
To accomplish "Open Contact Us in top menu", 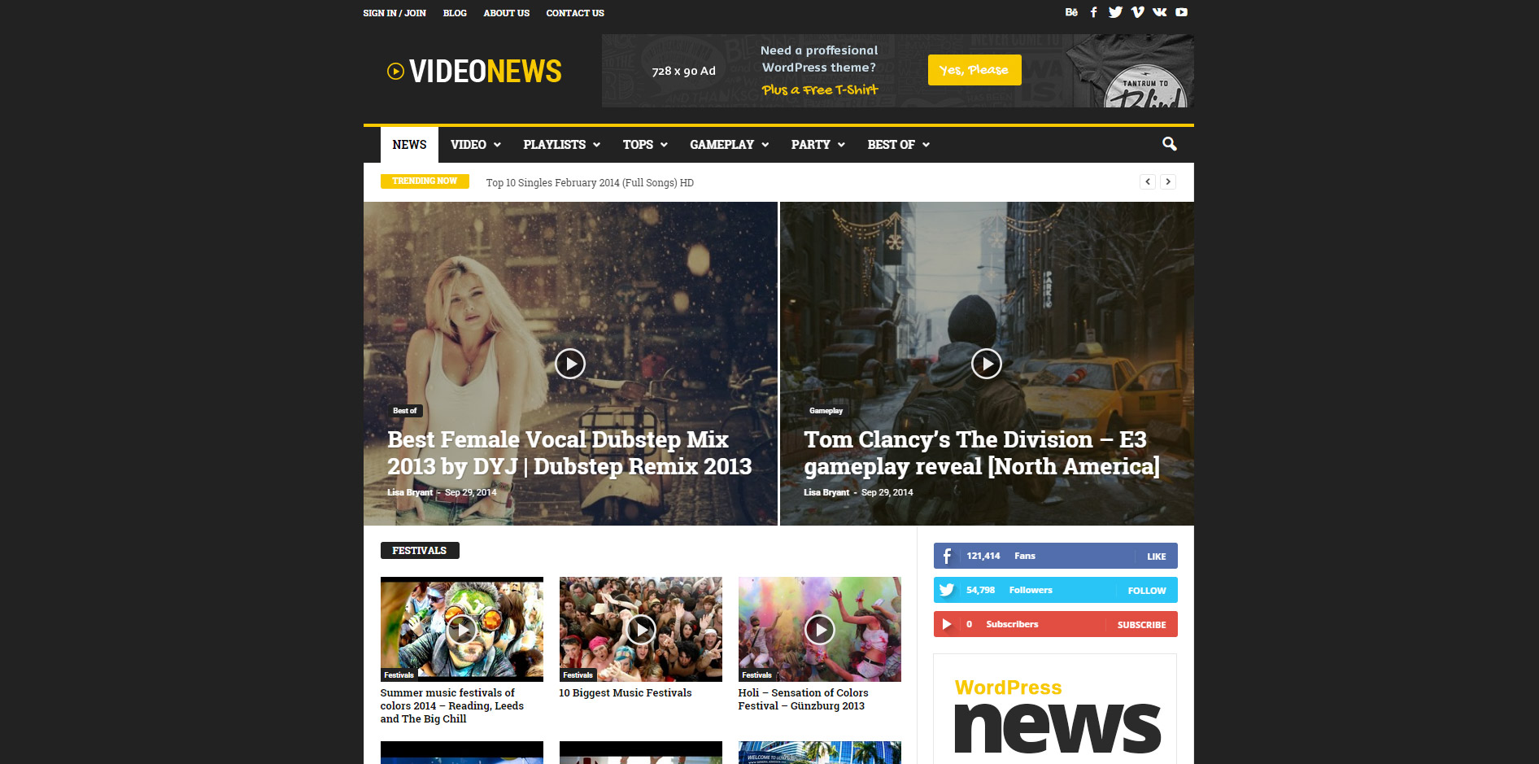I will [575, 13].
